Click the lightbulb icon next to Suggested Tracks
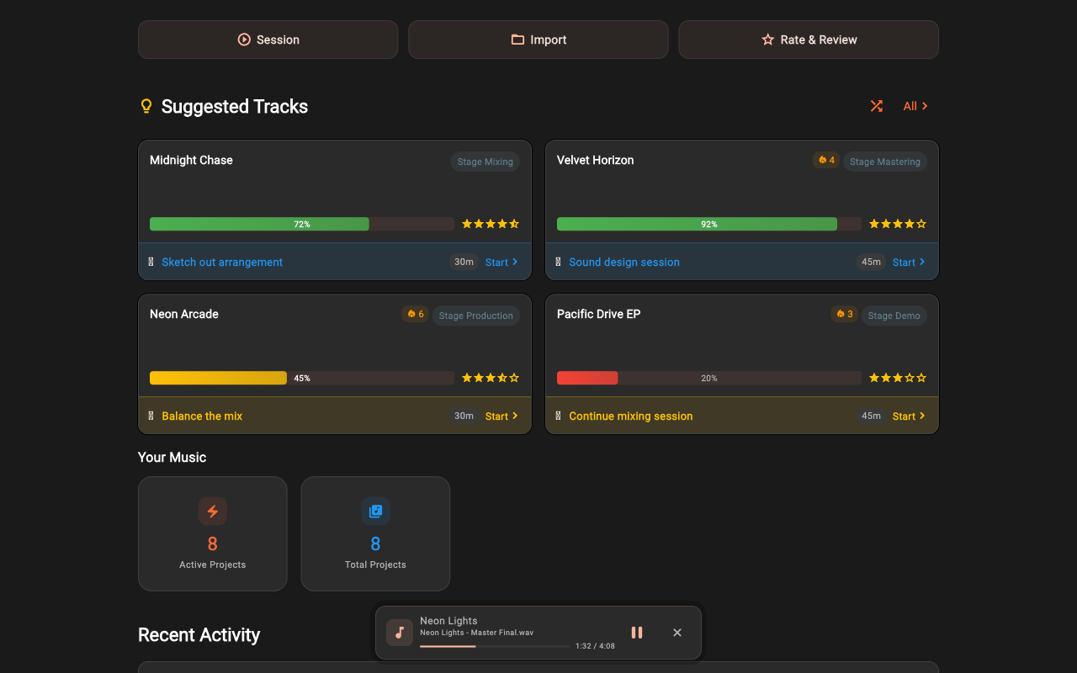 point(146,106)
